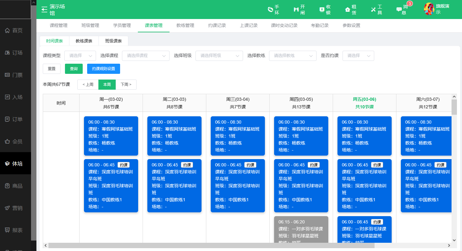Go to 商品 products in sidebar
The image size is (462, 251).
[15, 186]
